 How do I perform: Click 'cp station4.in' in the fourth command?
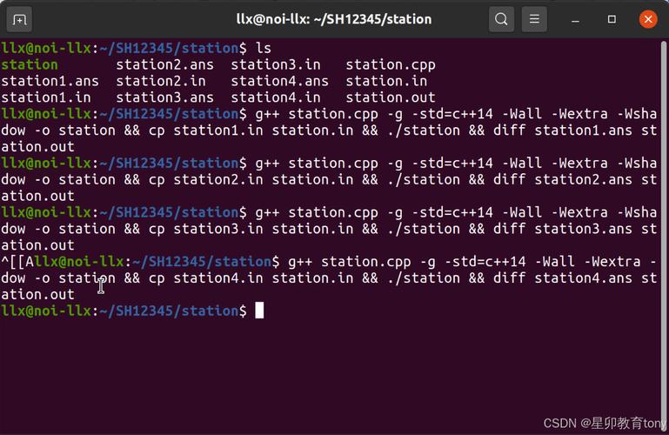[x=206, y=278]
